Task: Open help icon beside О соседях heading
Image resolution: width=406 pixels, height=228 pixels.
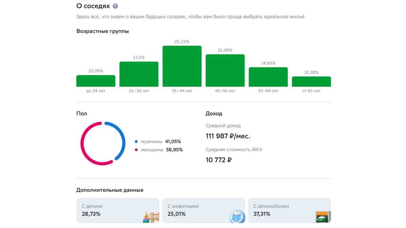Action: pyautogui.click(x=115, y=6)
